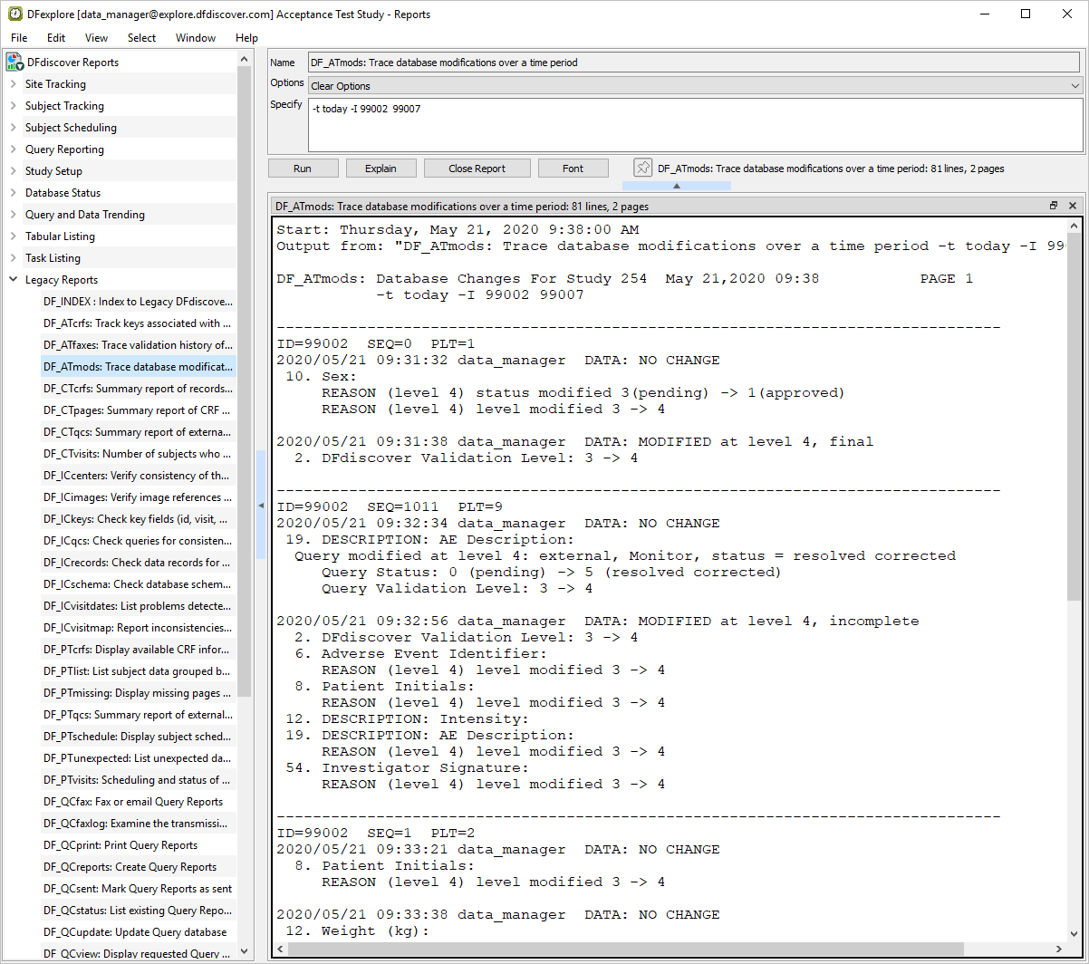Click the pin icon beside report title
The height and width of the screenshot is (964, 1089).
pyautogui.click(x=642, y=169)
